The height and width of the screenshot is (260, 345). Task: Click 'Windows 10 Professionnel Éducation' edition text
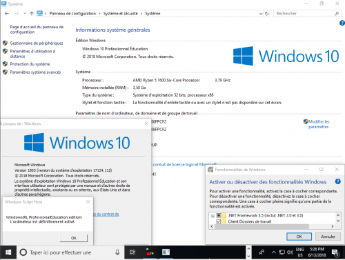coord(115,49)
